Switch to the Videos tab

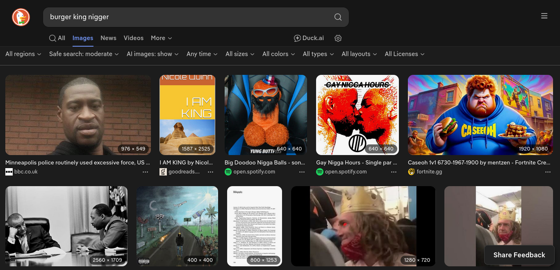coord(134,38)
